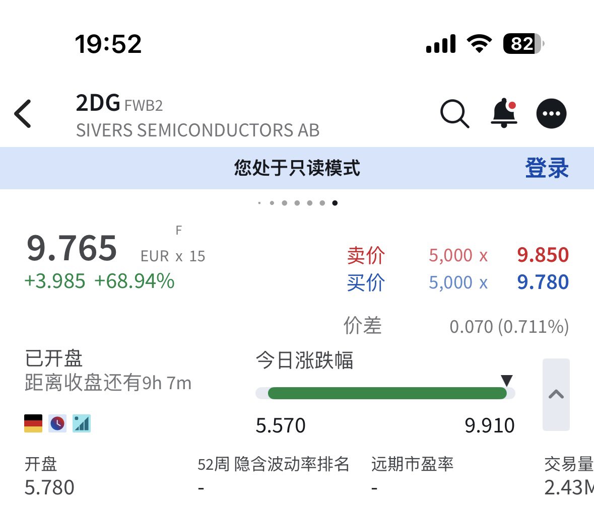The image size is (594, 509).
Task: Tap the 开盘 open label
Action: pos(41,464)
